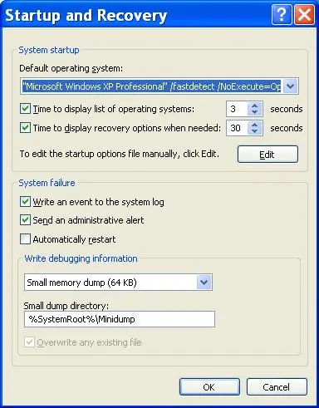Enable Automatically restart checkbox
319x408 pixels.
(x=25, y=238)
